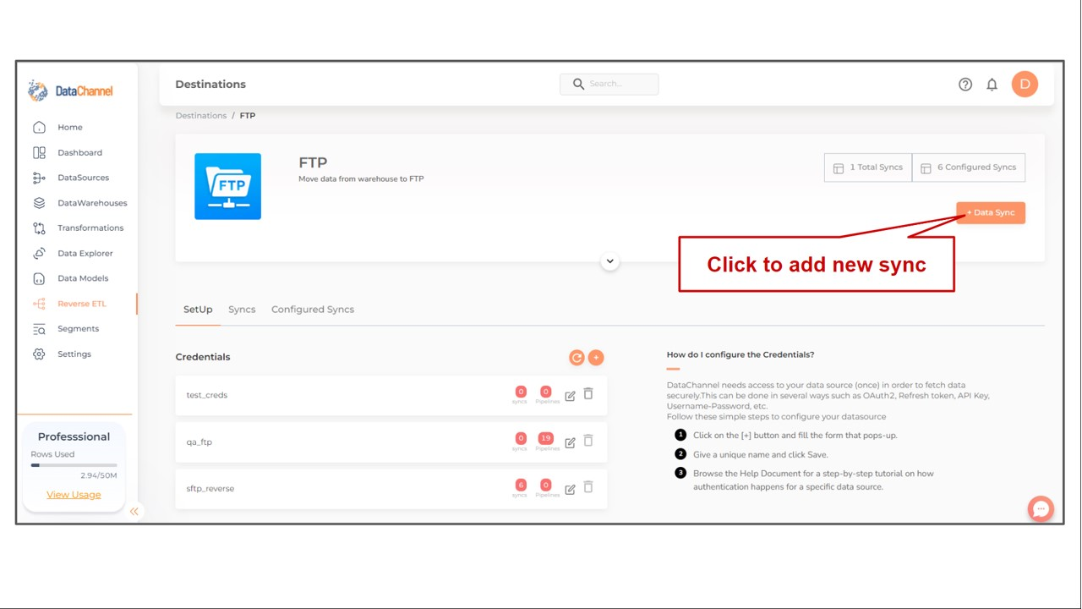
Task: Open Transformations page
Action: point(90,228)
